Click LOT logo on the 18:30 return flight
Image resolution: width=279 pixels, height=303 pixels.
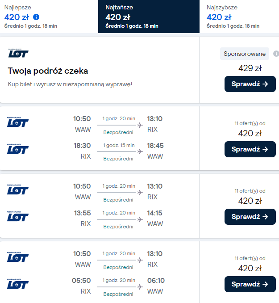18,149
